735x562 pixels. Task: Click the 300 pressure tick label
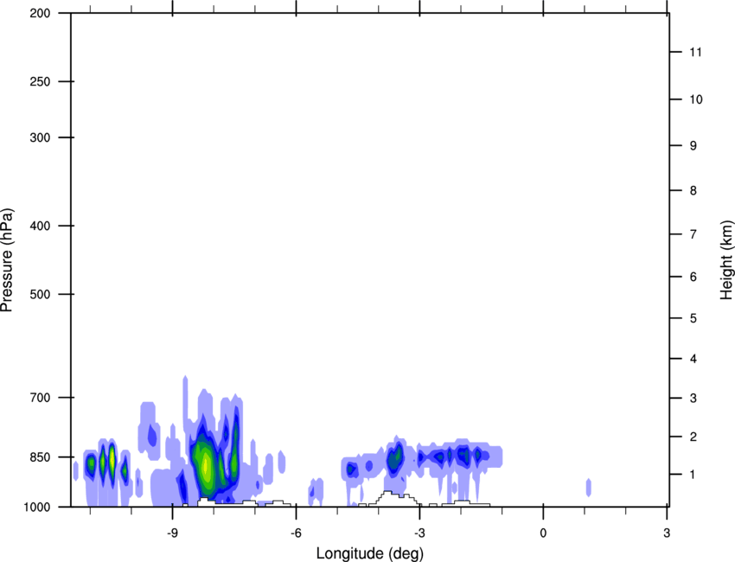coord(40,137)
